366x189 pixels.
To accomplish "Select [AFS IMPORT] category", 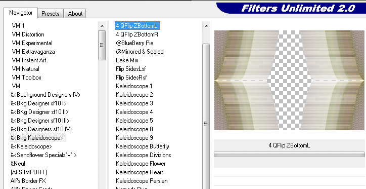I will click(x=29, y=172).
